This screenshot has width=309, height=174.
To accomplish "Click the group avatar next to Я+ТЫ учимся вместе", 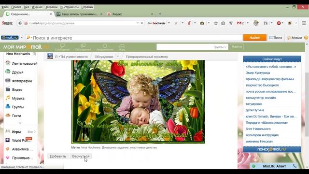I will (50, 57).
